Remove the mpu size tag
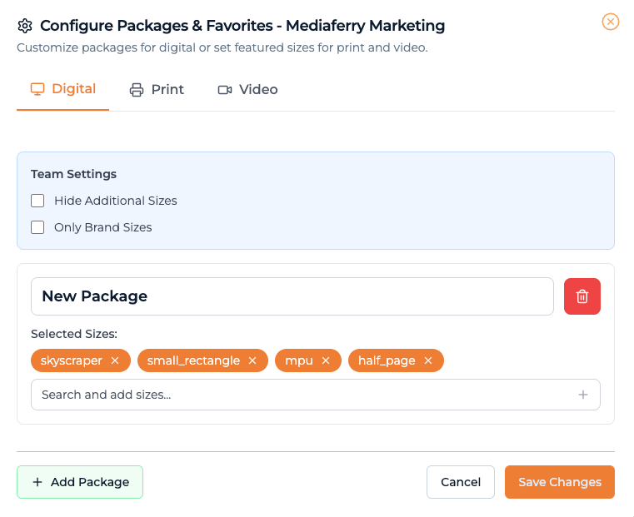 point(326,360)
